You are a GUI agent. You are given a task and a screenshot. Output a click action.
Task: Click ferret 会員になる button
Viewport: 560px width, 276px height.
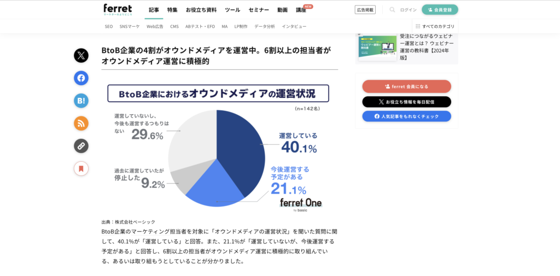coord(406,86)
